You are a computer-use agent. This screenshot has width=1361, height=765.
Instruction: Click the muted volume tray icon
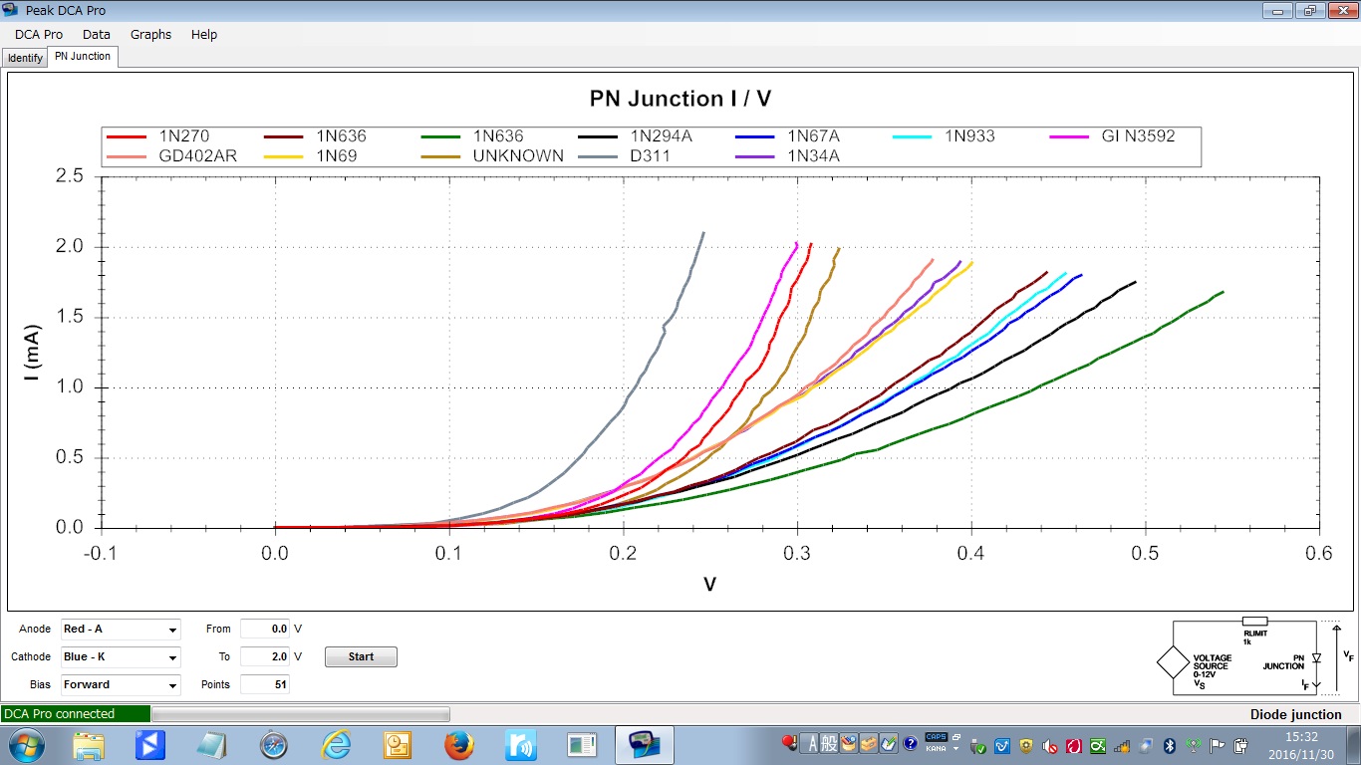pyautogui.click(x=1049, y=745)
